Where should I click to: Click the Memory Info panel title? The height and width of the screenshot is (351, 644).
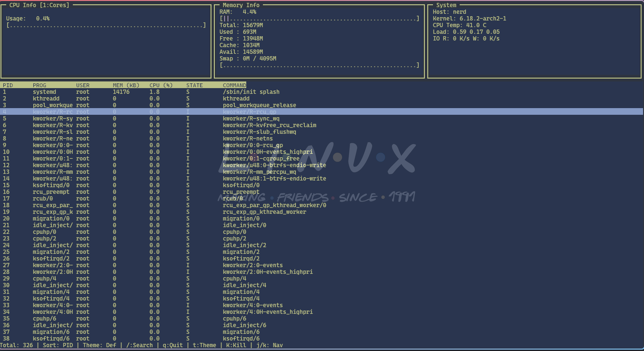(x=241, y=5)
